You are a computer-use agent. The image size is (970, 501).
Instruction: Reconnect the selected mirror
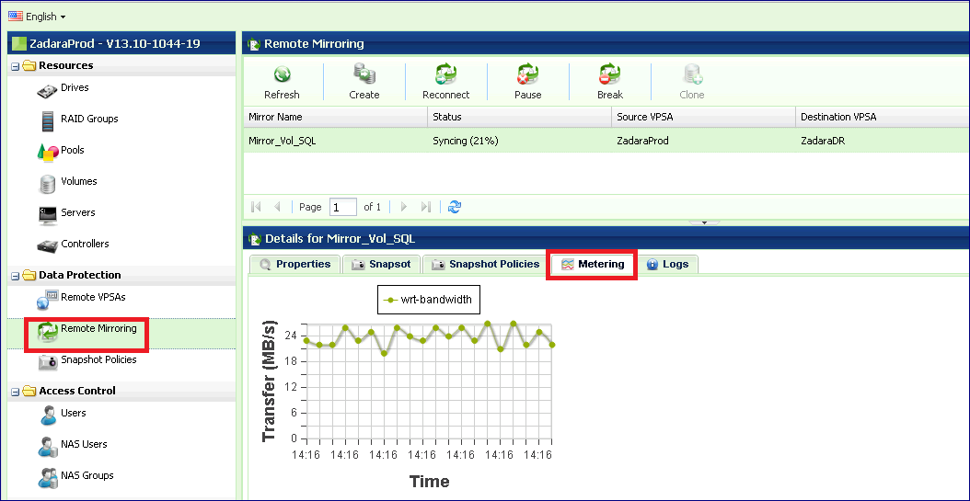pyautogui.click(x=446, y=83)
